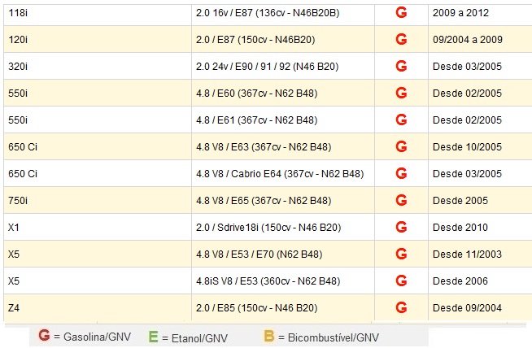This screenshot has width=532, height=348.
Task: Click the legend label Bicombustível/GNV
Action: [x=334, y=337]
